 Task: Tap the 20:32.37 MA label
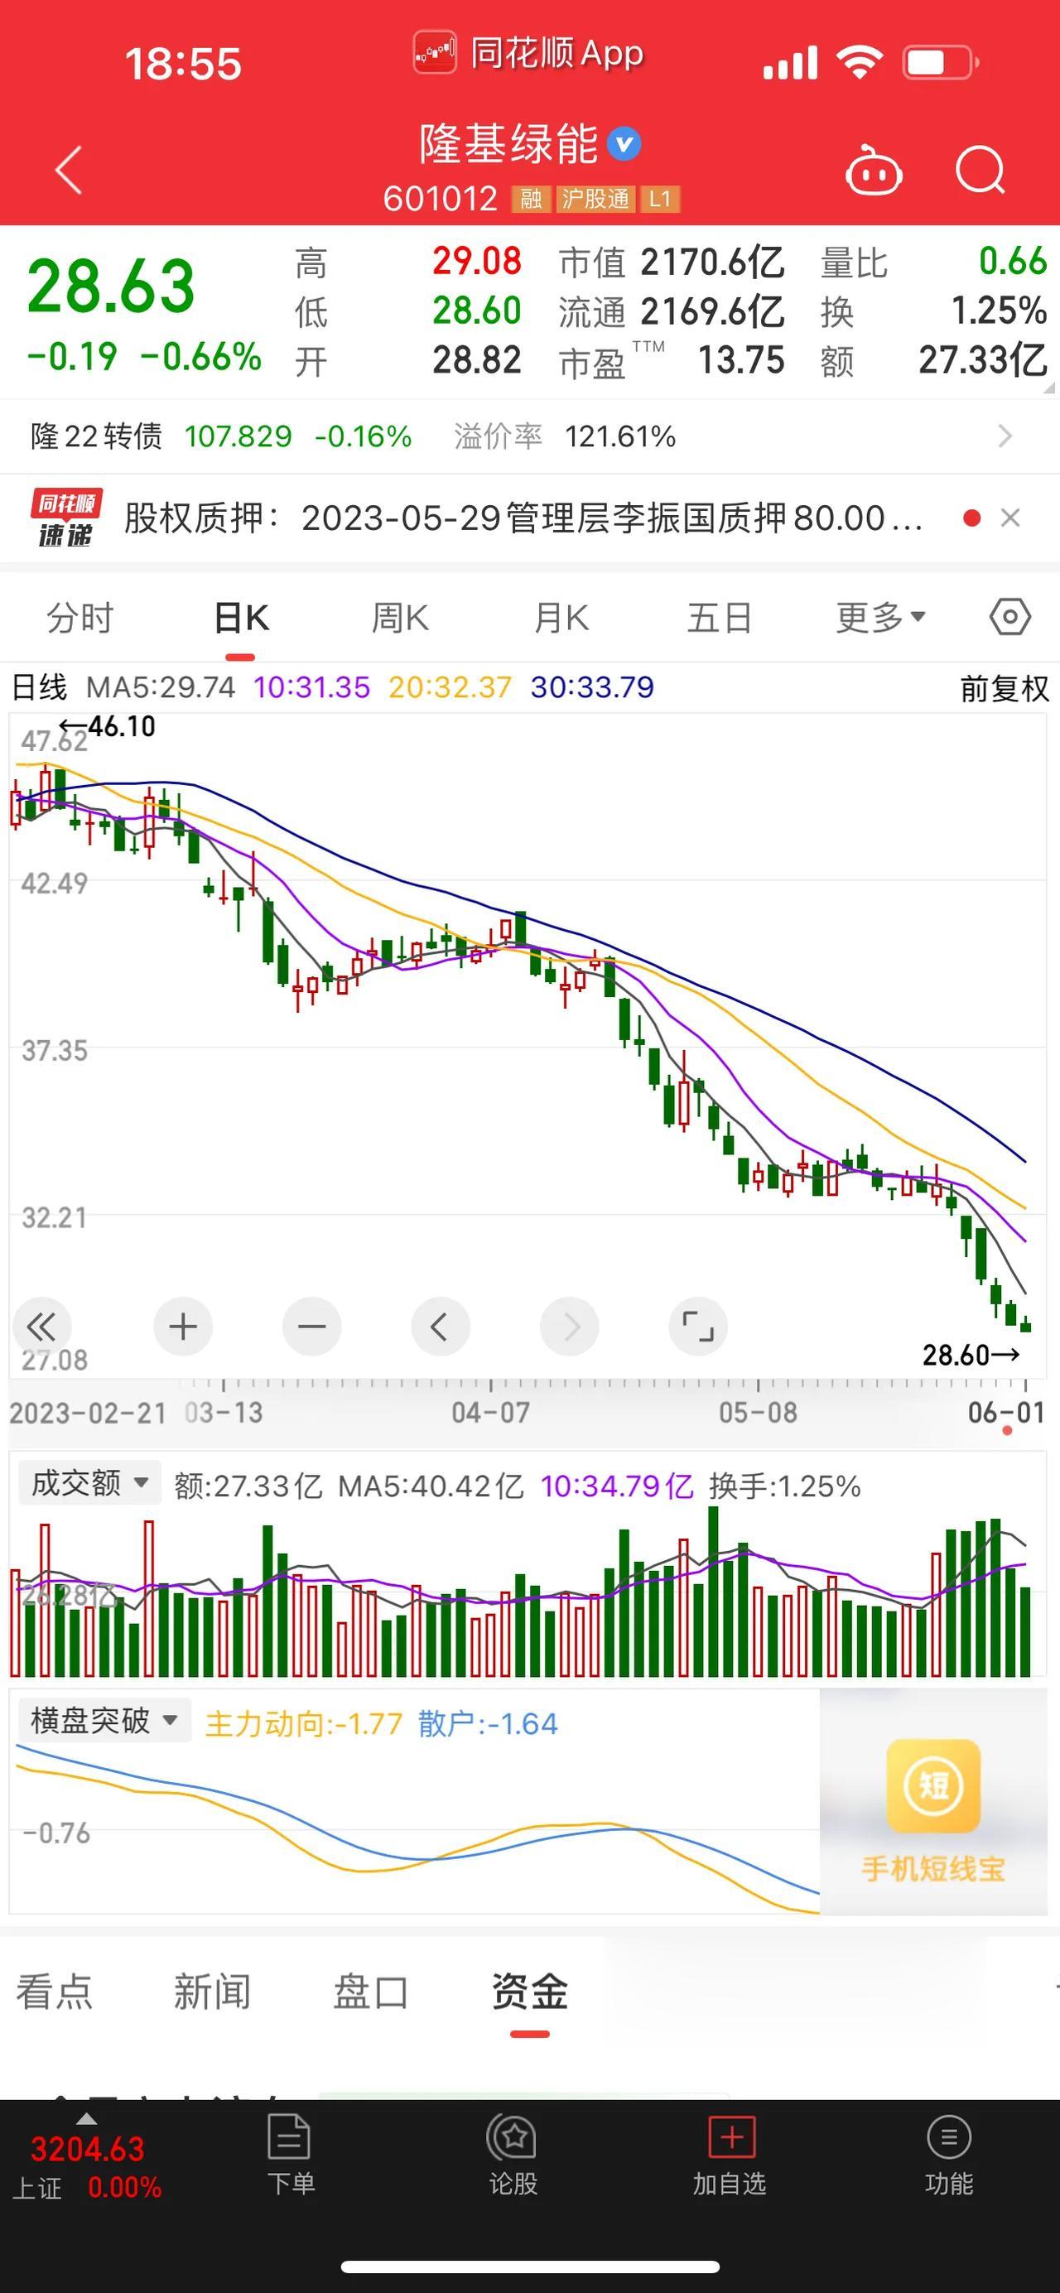click(x=450, y=687)
